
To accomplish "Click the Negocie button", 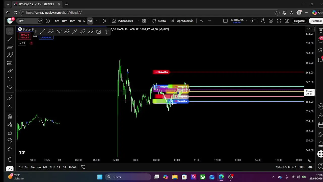I will [x=299, y=21].
